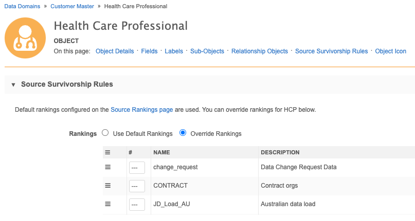415x221 pixels.
Task: Click the Health Care Professional object icon
Action: point(26,37)
